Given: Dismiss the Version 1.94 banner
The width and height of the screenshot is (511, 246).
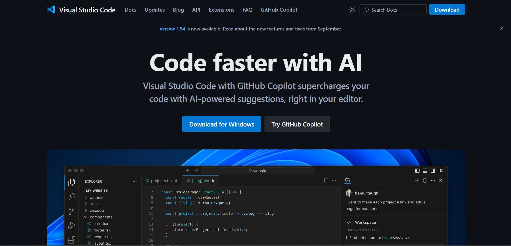Looking at the screenshot, I should [501, 29].
